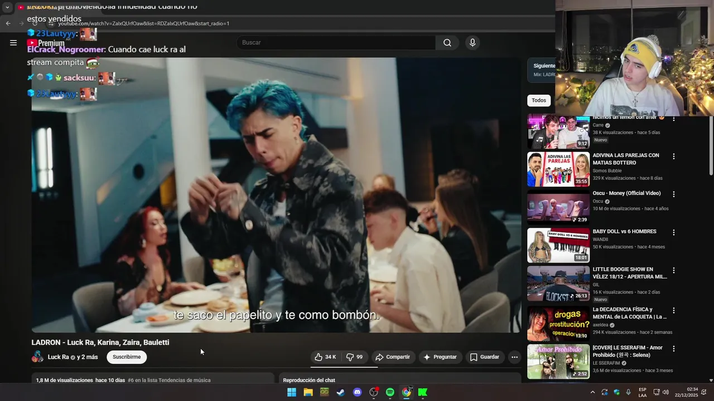Open options for LE SSERAFIM cover video
Screen dimensions: 714x401
pyautogui.click(x=673, y=349)
